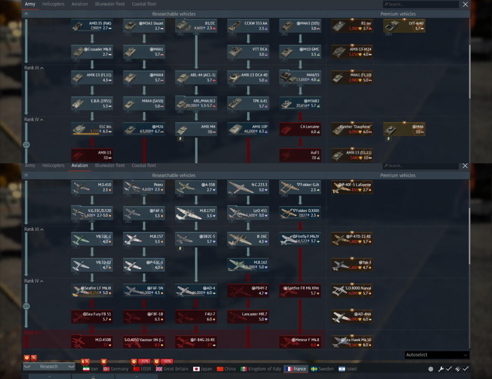Switch to Bluewater fleet tab in Army window
The image size is (492, 379).
[x=110, y=4]
